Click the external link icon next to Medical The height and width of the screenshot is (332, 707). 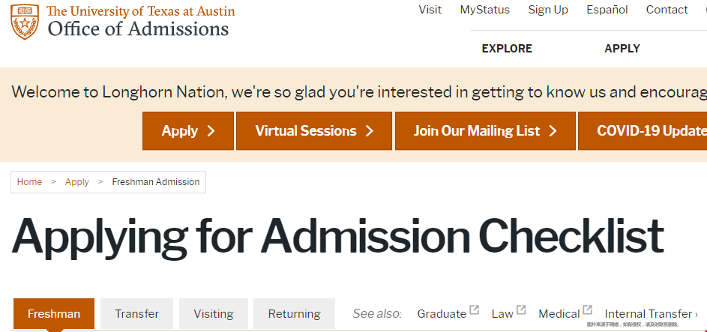click(587, 310)
